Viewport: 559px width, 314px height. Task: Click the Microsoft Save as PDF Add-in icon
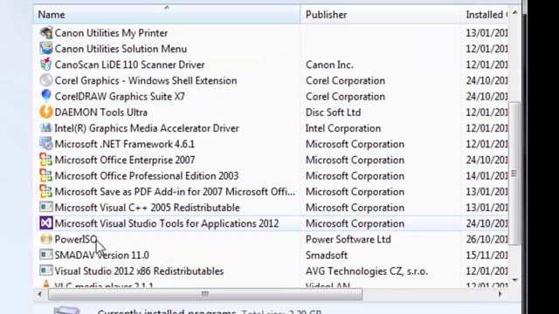click(x=46, y=192)
